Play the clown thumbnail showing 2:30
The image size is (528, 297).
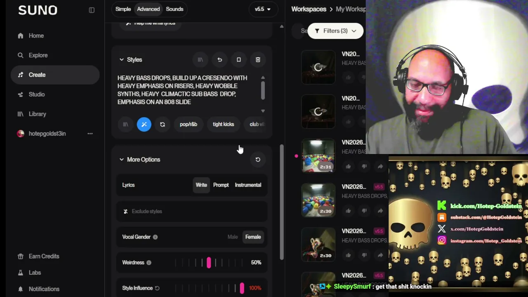[318, 245]
